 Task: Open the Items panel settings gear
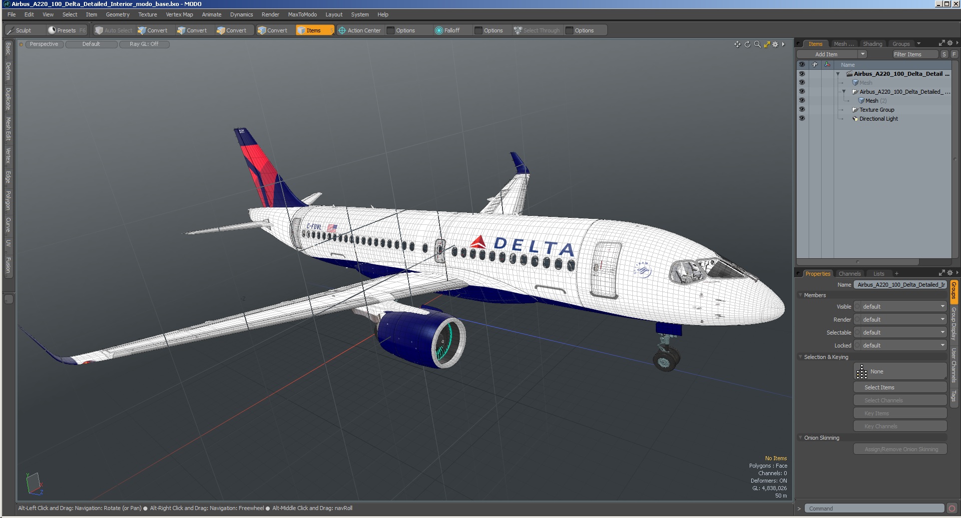pyautogui.click(x=950, y=43)
